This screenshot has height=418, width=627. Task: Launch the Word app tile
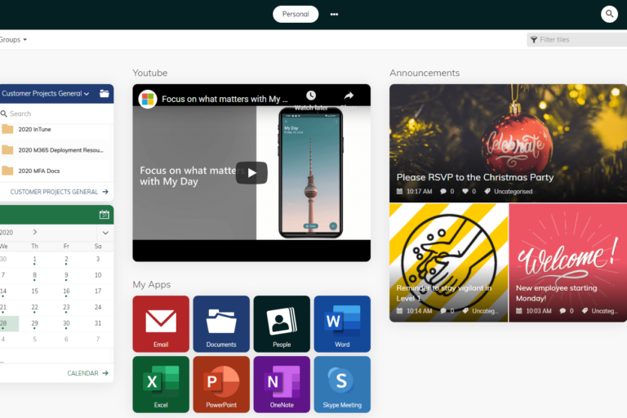coord(342,323)
